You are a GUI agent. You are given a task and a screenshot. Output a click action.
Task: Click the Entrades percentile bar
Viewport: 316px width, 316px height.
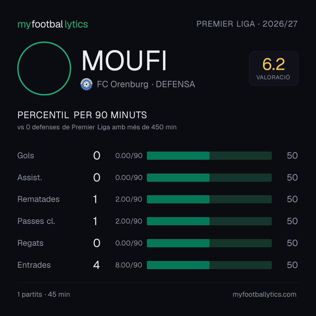(209, 265)
